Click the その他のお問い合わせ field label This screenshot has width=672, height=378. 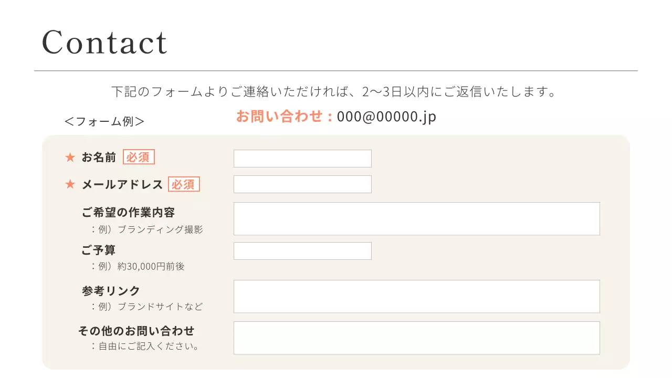(136, 331)
